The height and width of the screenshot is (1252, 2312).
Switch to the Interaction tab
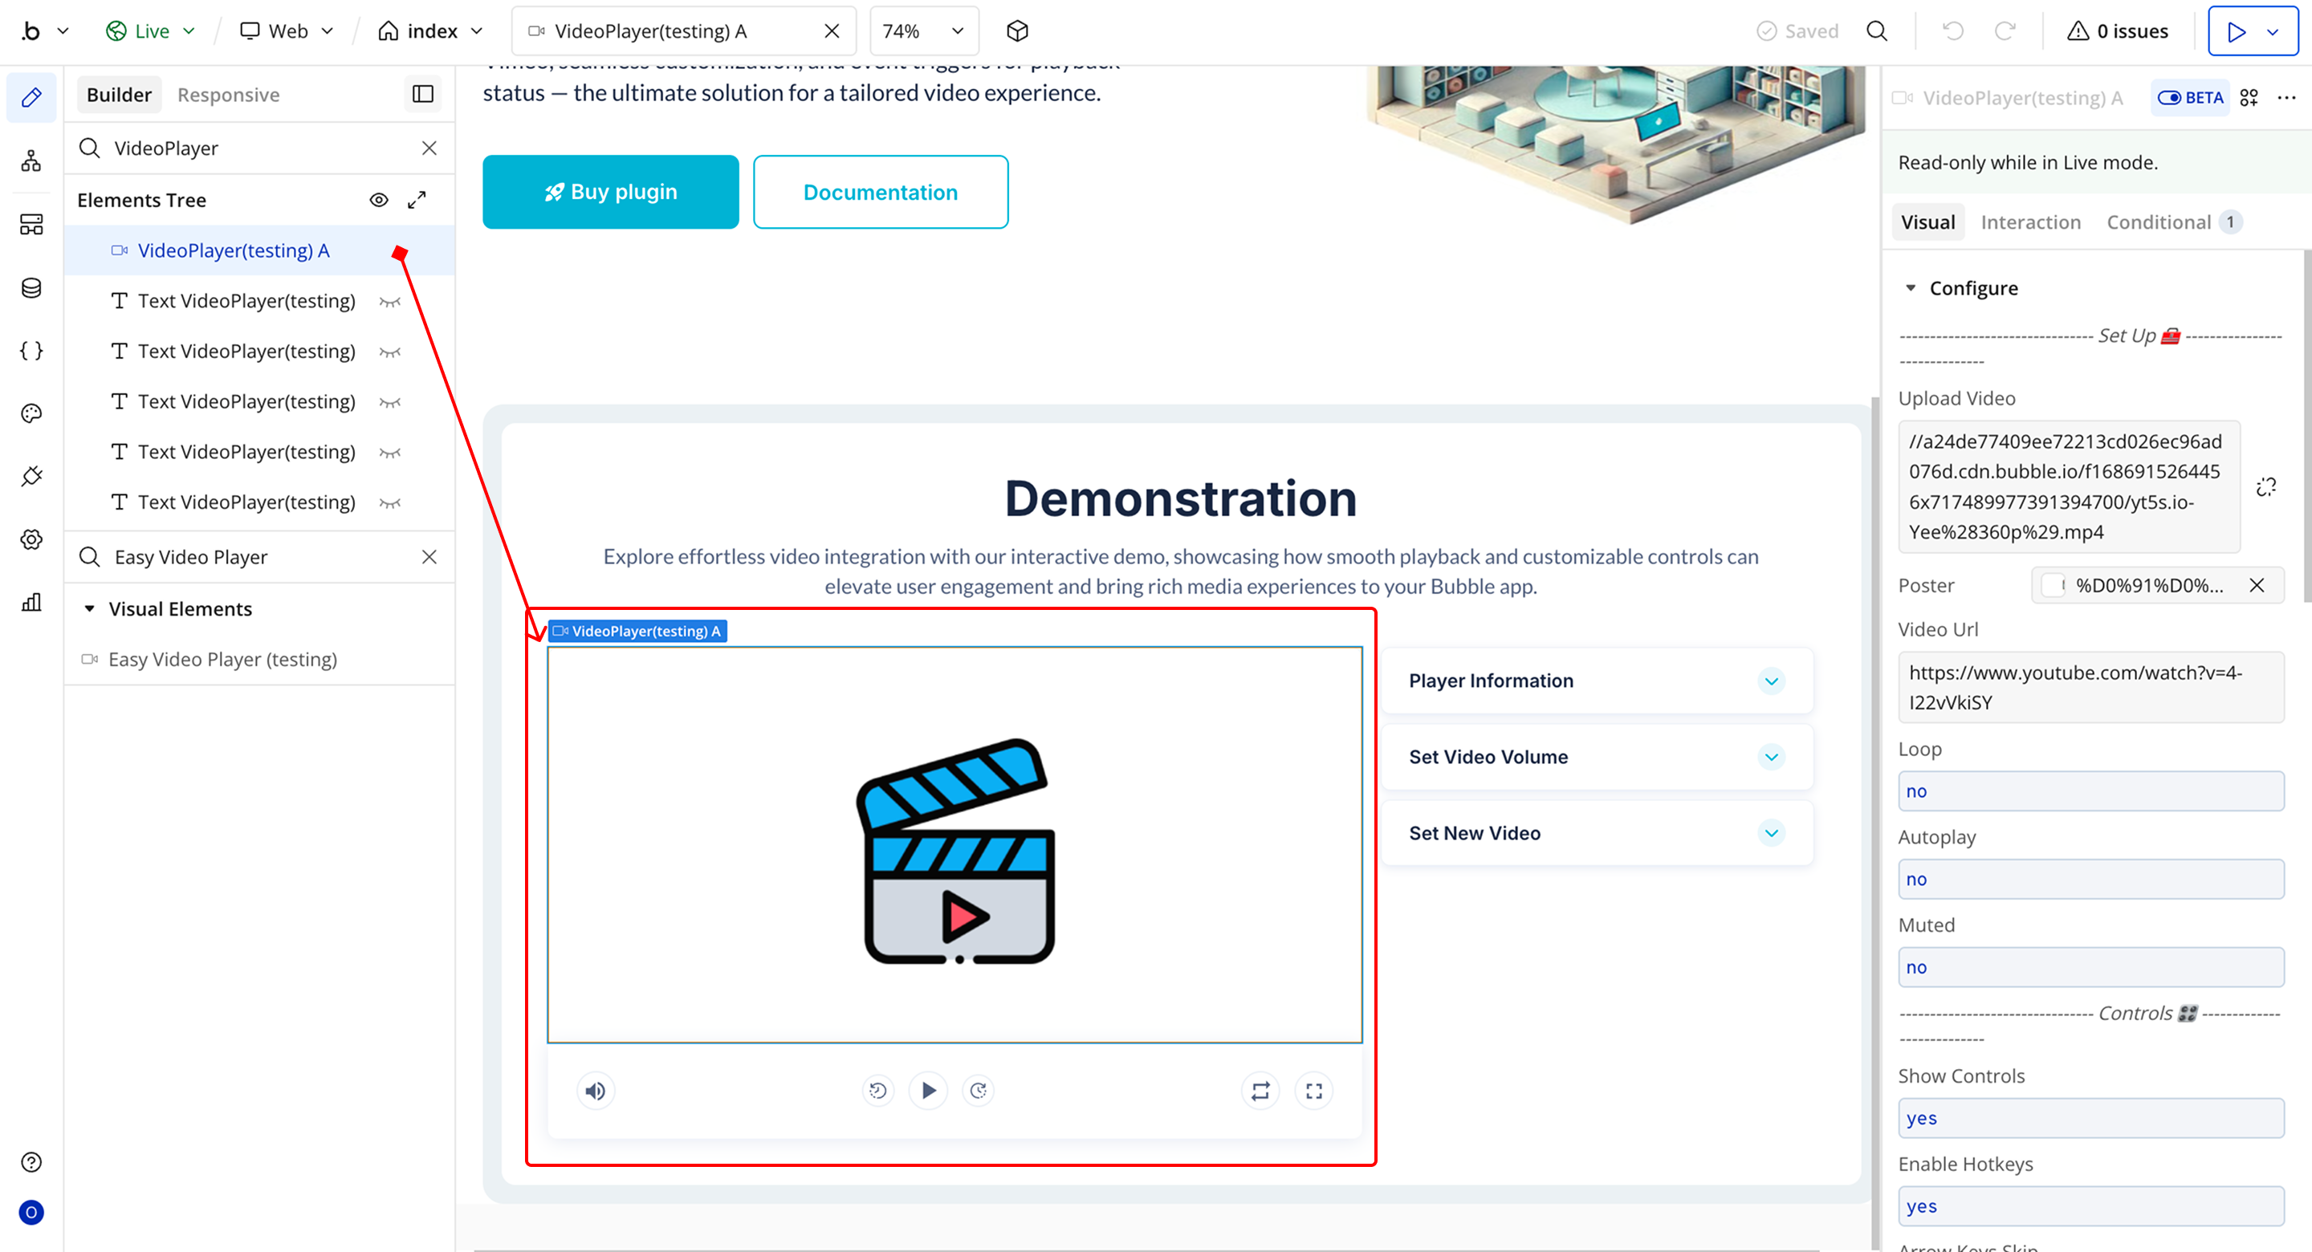(x=2030, y=222)
